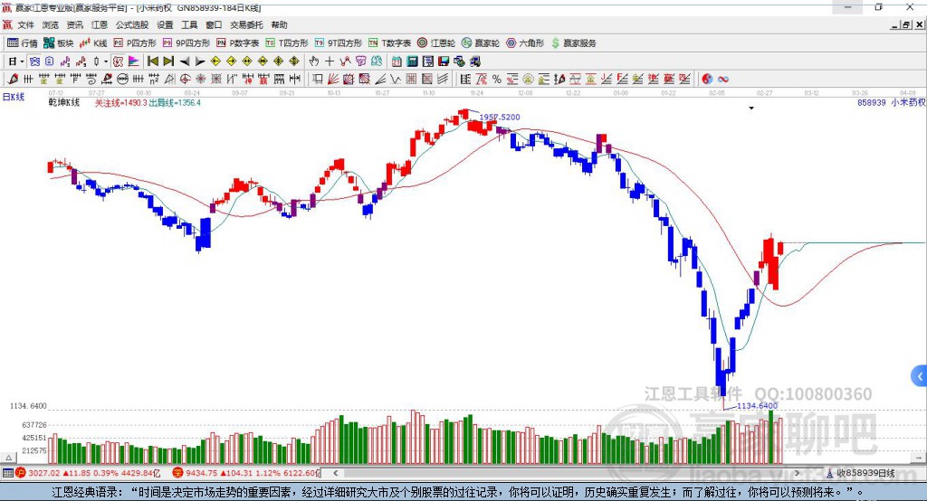Open the 资讯 menu

pos(74,24)
